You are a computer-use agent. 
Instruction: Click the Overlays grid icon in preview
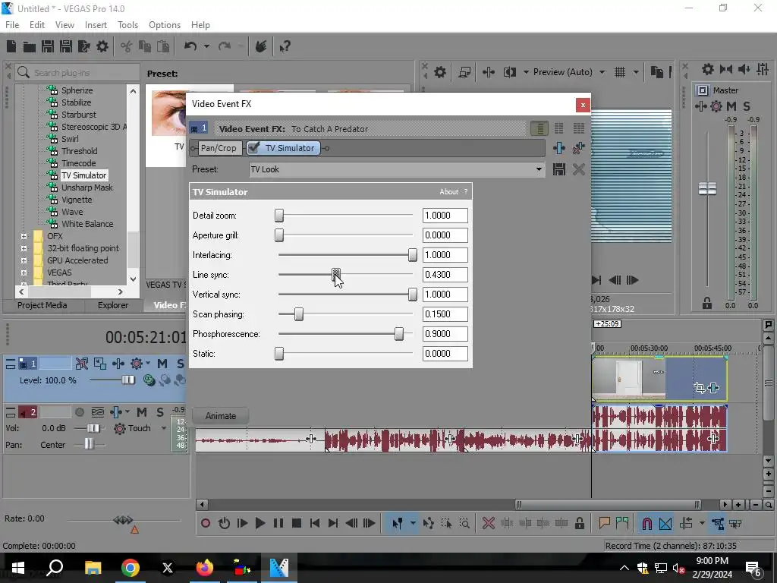tap(620, 72)
